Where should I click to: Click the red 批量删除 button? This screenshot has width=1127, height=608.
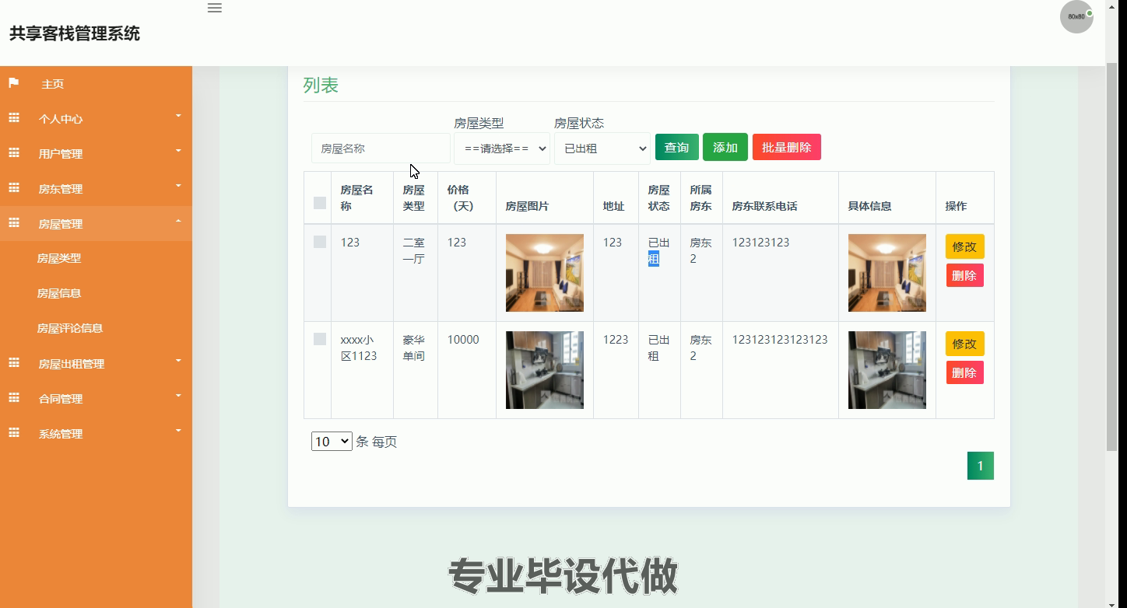(x=787, y=147)
